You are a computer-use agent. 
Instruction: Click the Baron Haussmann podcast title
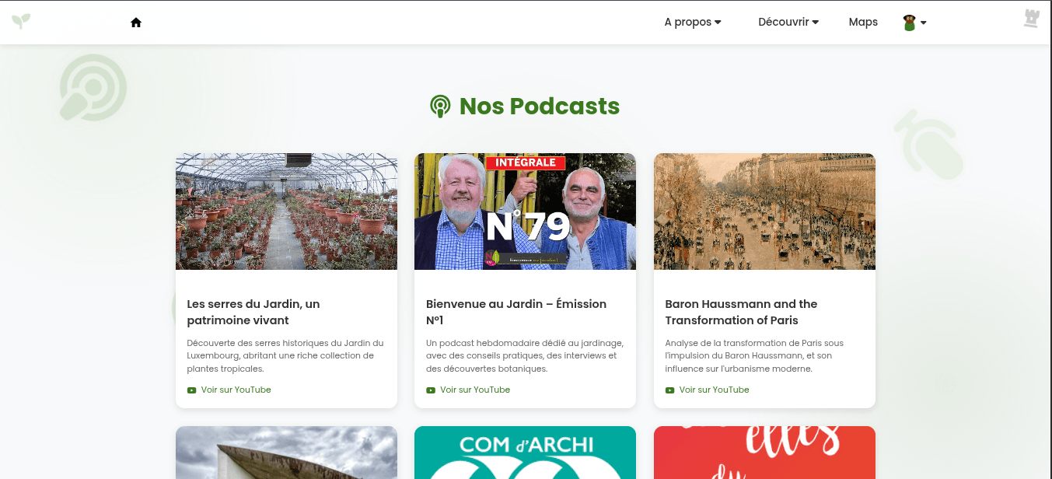740,312
